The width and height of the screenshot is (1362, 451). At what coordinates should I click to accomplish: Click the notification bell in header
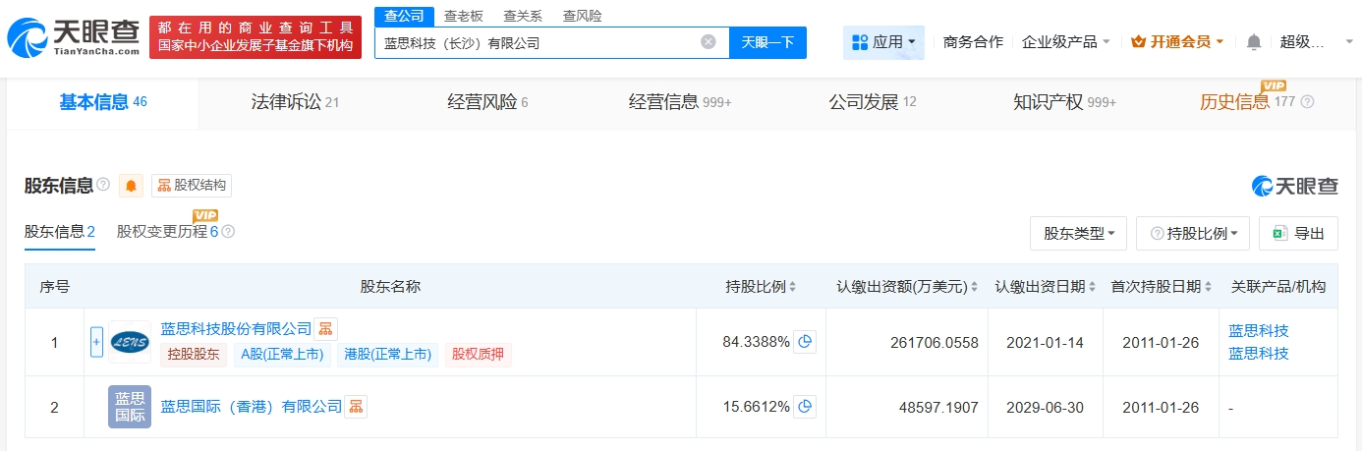[x=1253, y=42]
